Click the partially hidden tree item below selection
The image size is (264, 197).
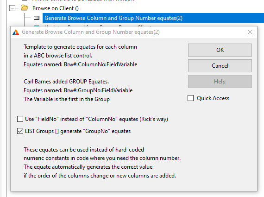click(x=98, y=26)
